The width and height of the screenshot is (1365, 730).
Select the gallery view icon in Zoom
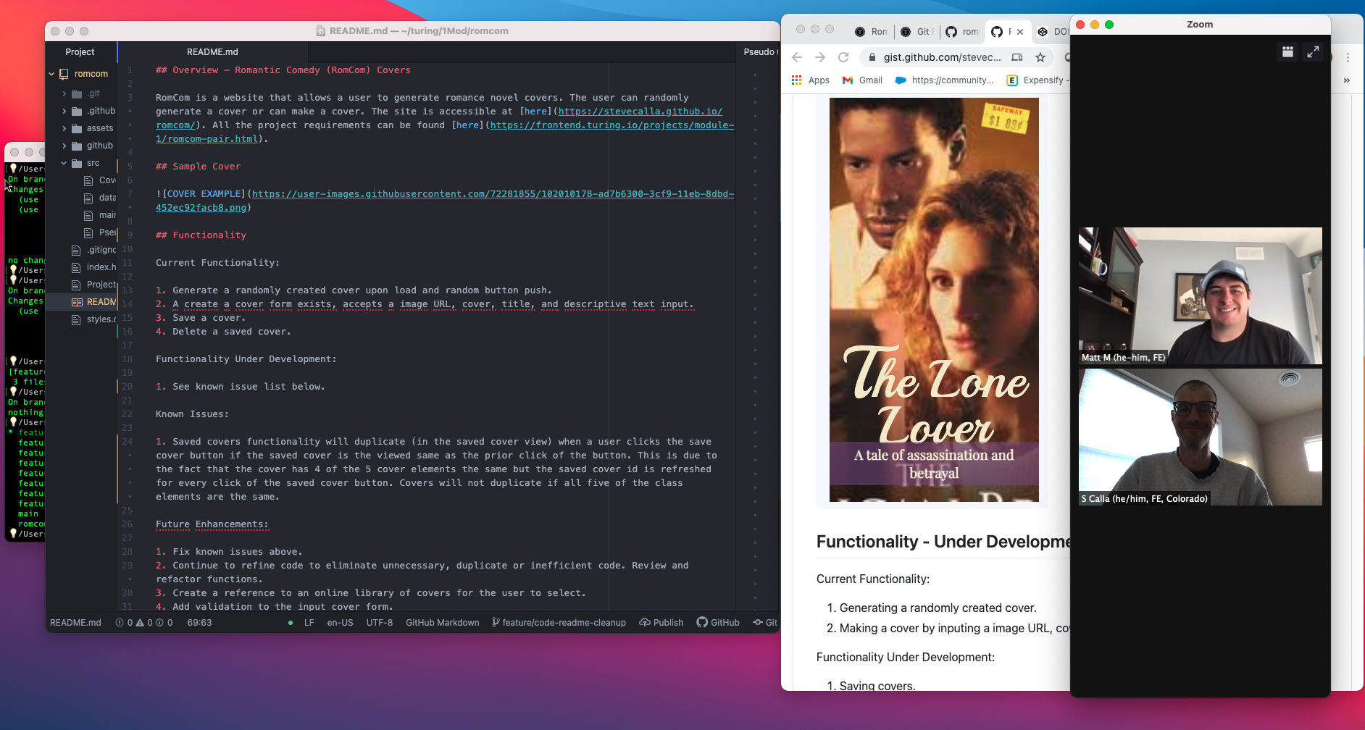click(x=1287, y=51)
